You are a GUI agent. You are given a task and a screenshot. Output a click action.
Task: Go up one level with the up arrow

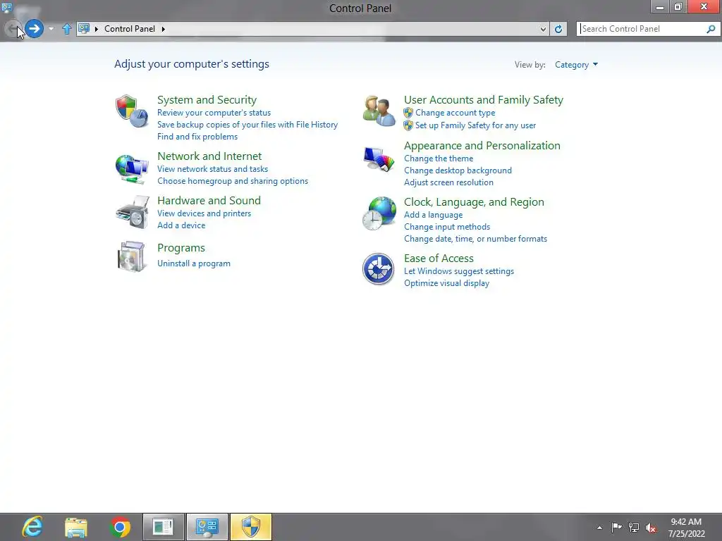click(x=67, y=29)
